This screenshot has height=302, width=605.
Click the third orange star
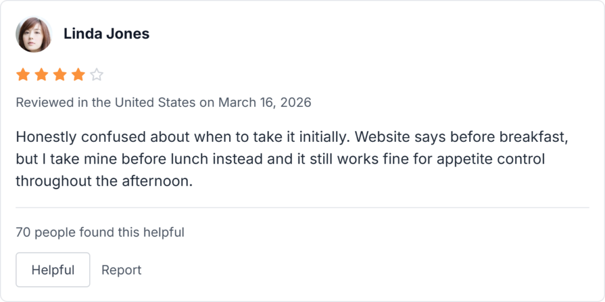60,75
